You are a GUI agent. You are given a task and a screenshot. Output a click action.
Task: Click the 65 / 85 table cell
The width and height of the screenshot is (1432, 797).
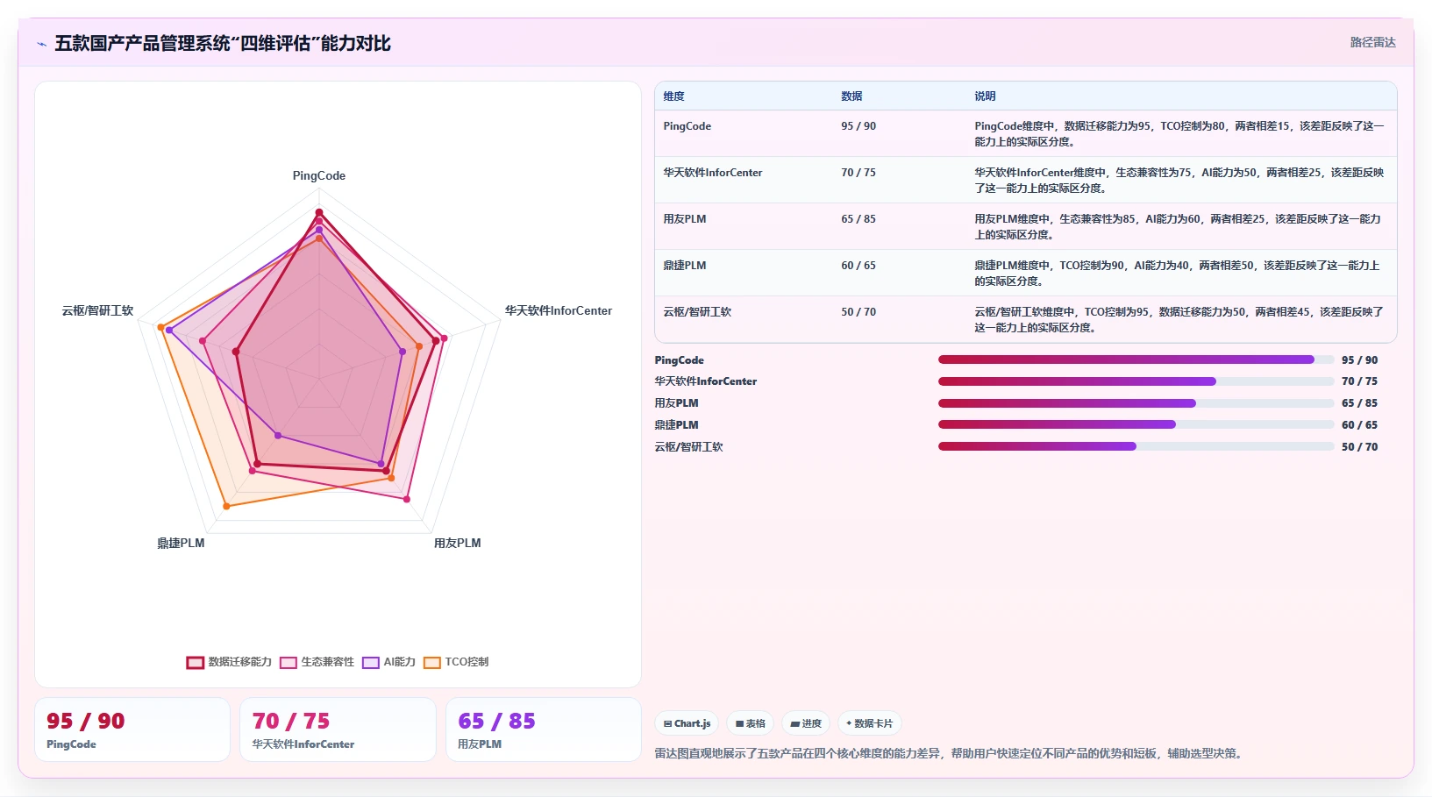(x=858, y=219)
